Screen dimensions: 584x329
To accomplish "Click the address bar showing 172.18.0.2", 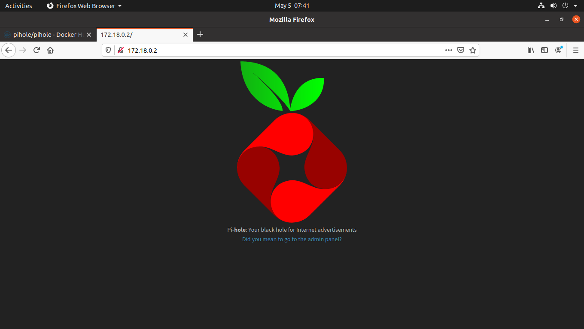I will click(279, 50).
